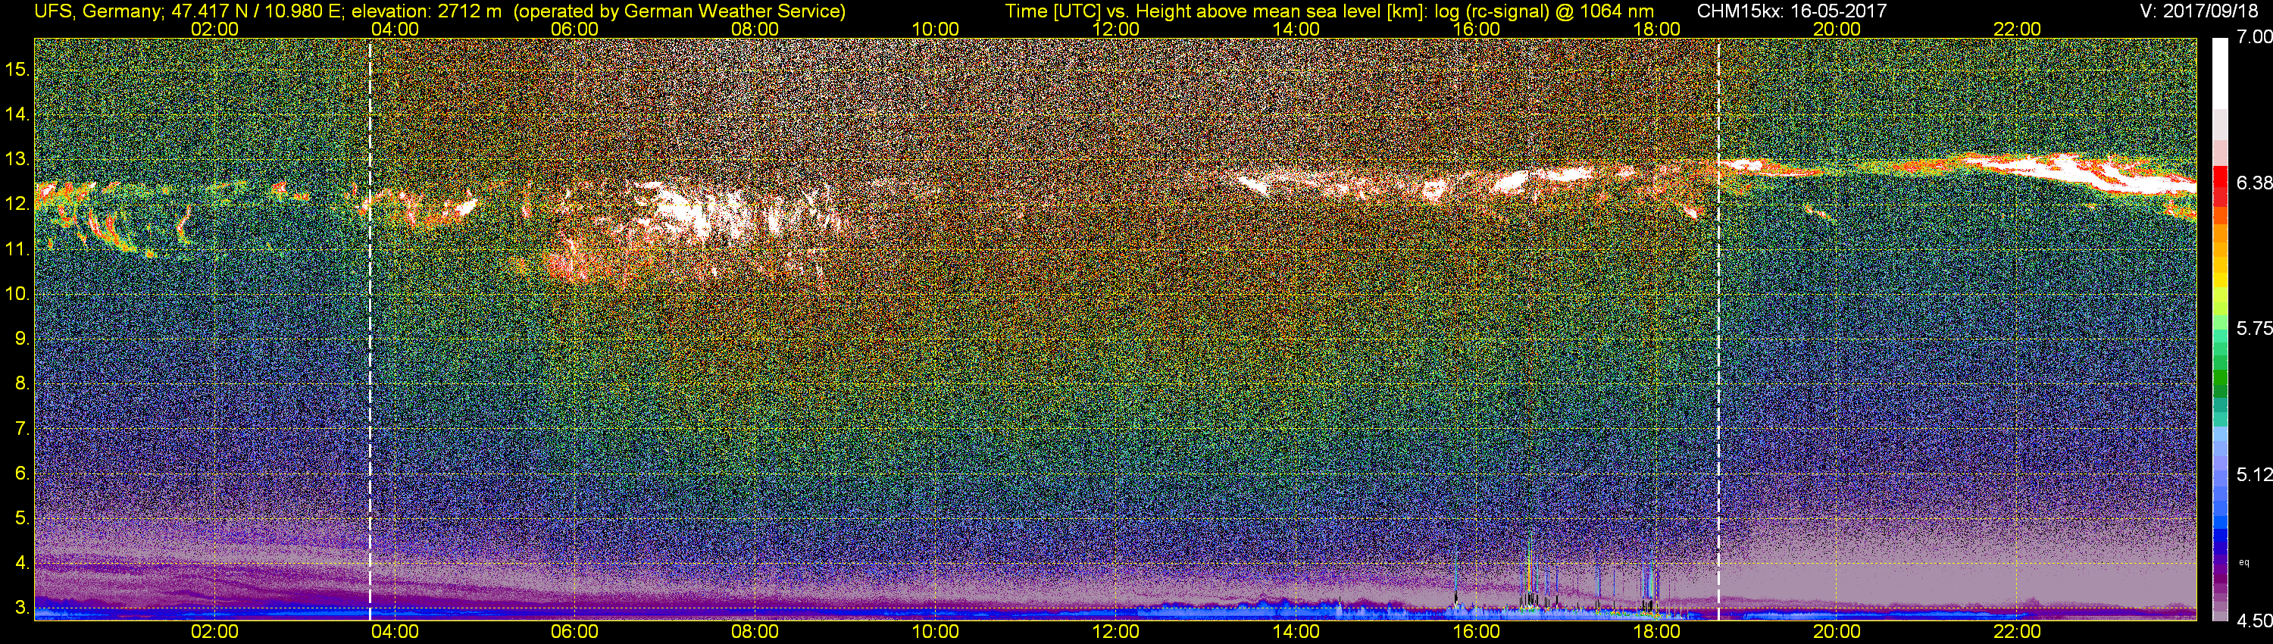Click the '7.' height axis label
This screenshot has width=2273, height=644.
pyautogui.click(x=22, y=429)
